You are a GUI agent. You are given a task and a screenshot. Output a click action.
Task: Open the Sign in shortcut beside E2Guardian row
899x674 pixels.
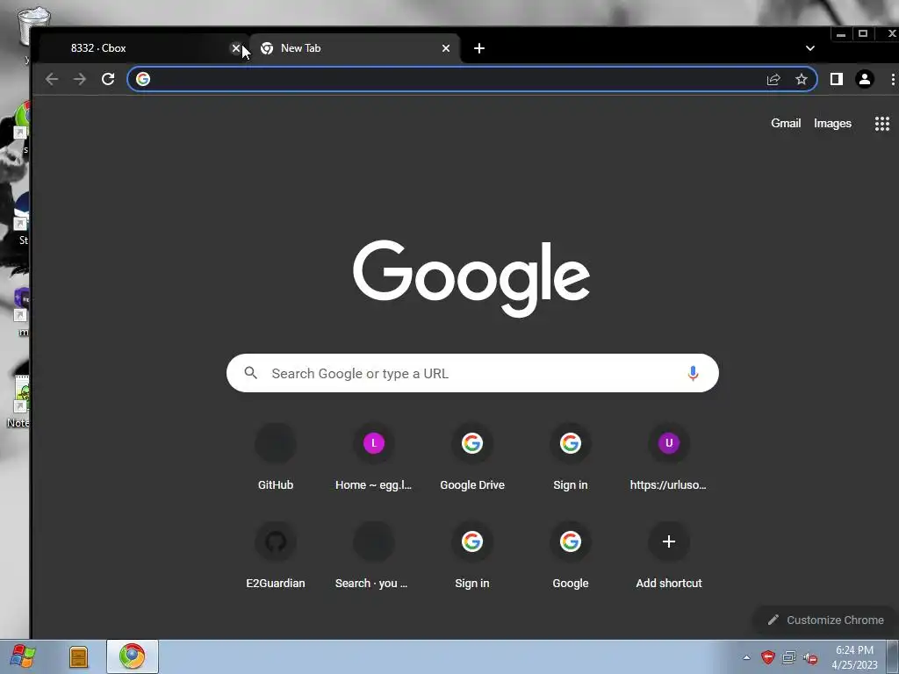pos(472,556)
